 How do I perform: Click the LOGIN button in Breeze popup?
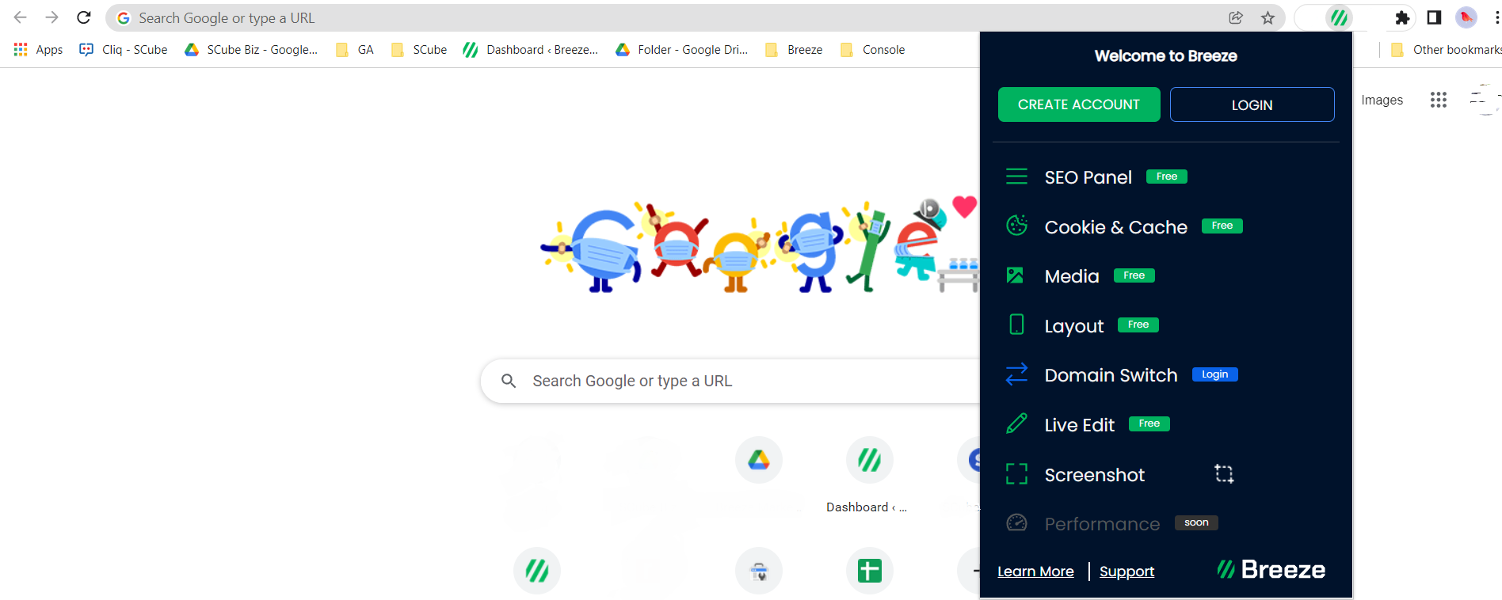click(x=1252, y=104)
